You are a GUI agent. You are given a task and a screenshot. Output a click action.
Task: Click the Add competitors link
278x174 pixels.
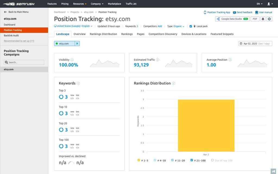(160, 26)
